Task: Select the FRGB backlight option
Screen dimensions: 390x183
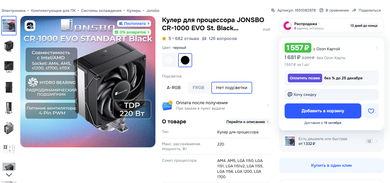Action: click(x=198, y=88)
